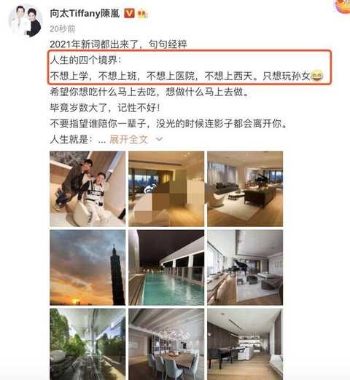Open photo of two people sitting together
The width and height of the screenshot is (350, 380).
[87, 189]
